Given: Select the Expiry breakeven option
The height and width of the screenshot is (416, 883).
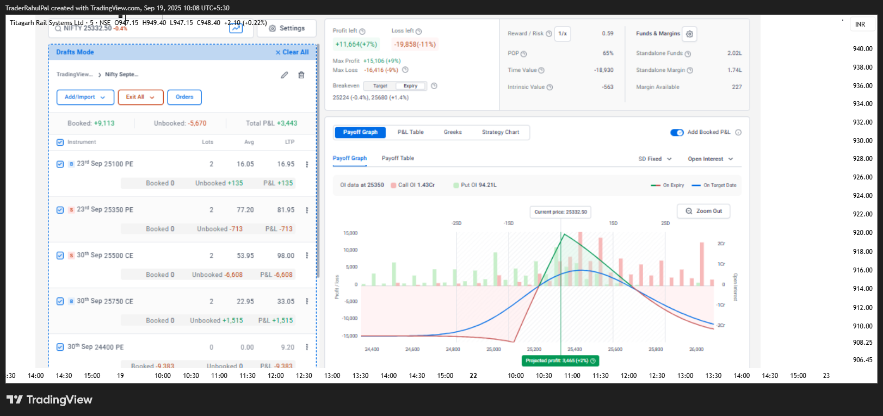Looking at the screenshot, I should click(410, 86).
